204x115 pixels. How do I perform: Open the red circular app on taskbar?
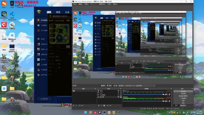[x=95, y=112]
